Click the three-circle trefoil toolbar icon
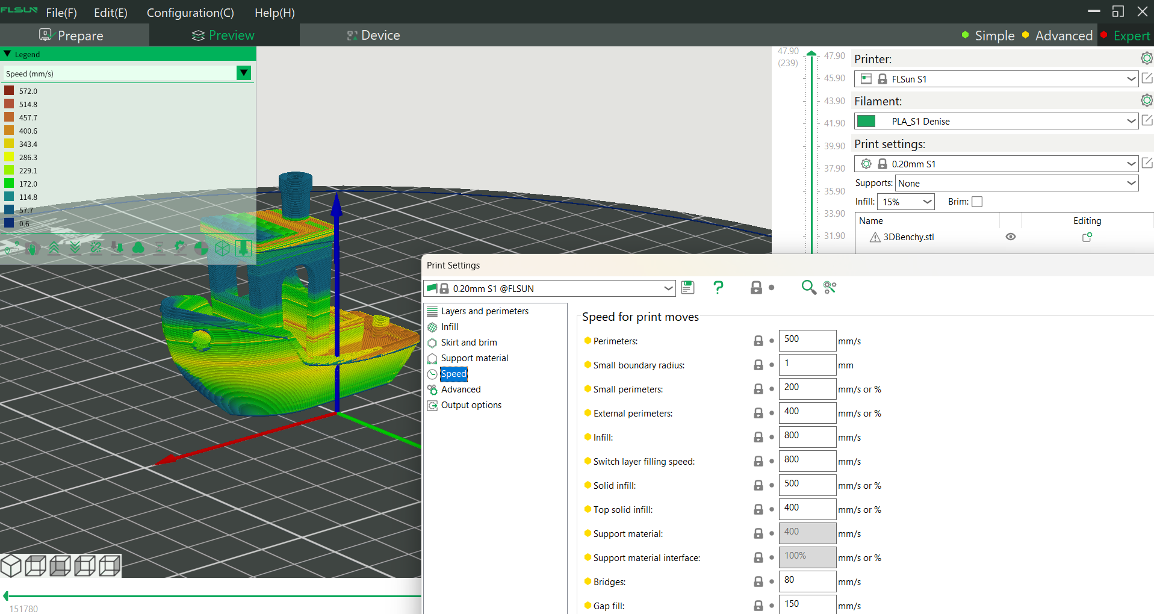Image resolution: width=1154 pixels, height=614 pixels. click(138, 248)
